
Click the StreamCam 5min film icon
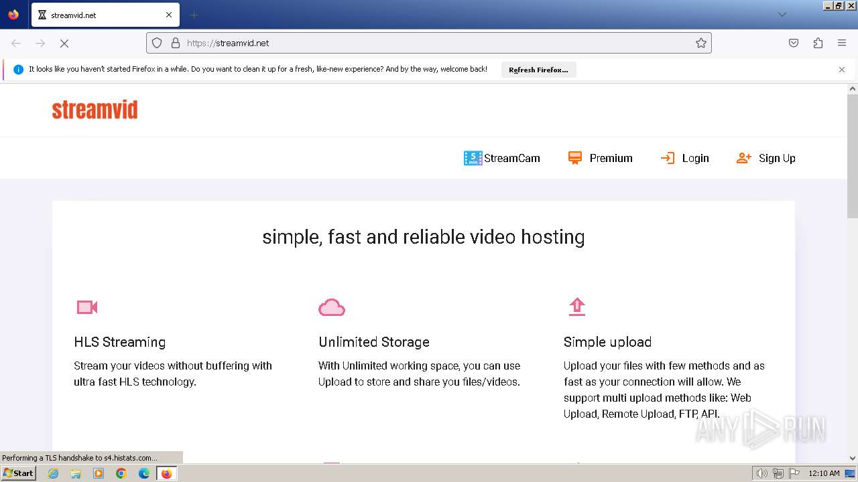point(473,158)
